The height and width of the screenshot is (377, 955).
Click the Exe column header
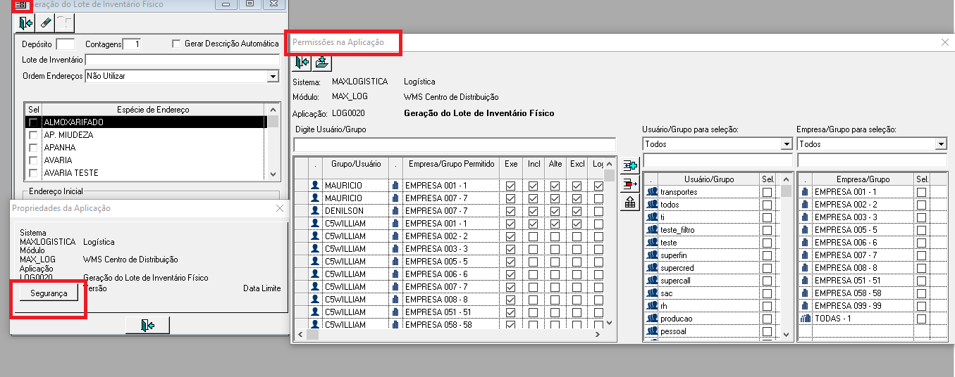[510, 164]
